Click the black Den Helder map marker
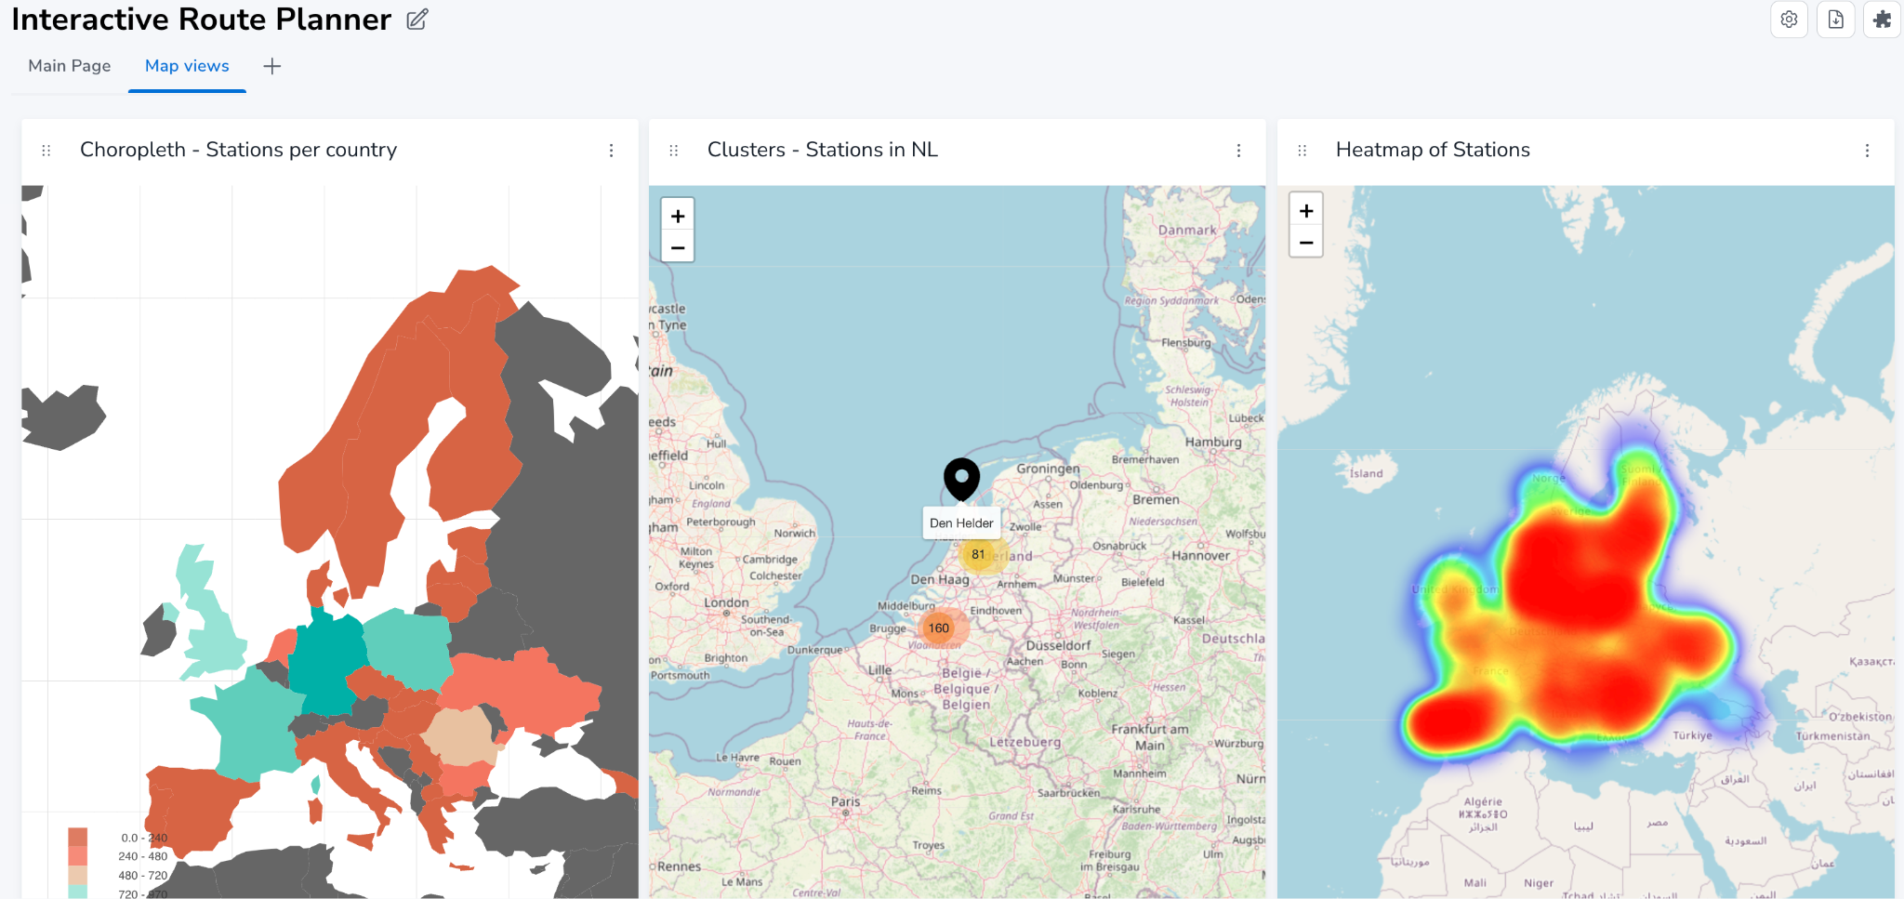Screen dimensions: 1904x899 tap(961, 478)
